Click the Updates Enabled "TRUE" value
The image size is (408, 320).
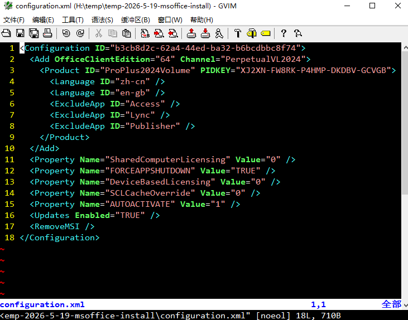click(x=130, y=216)
